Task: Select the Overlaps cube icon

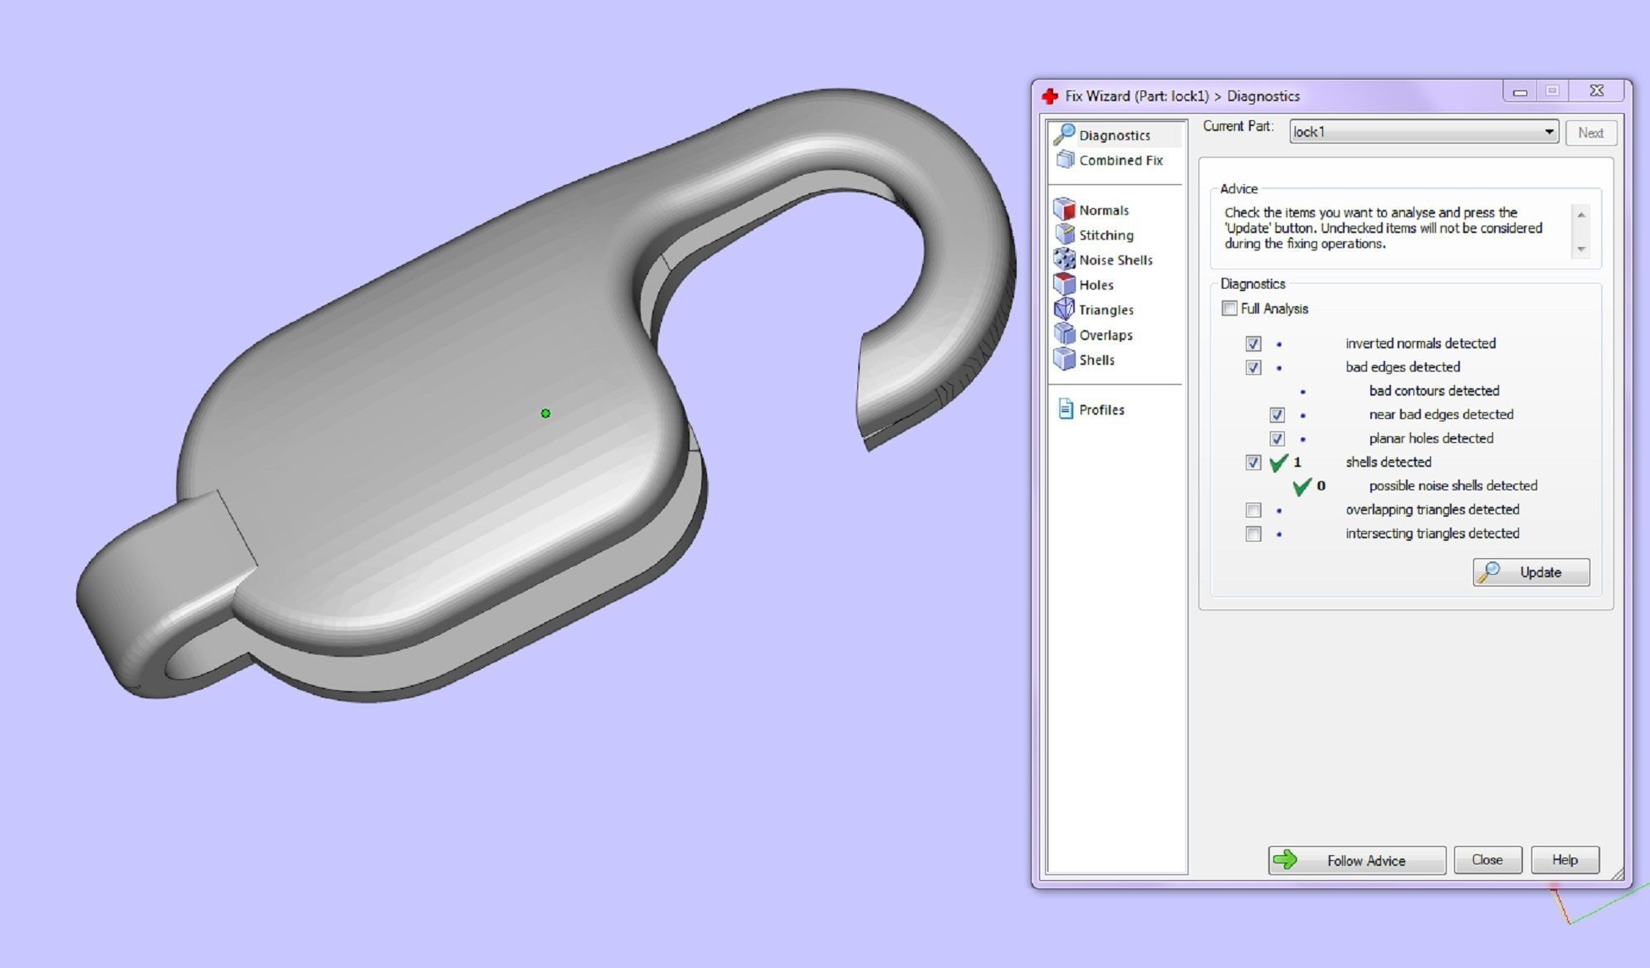Action: [x=1064, y=334]
